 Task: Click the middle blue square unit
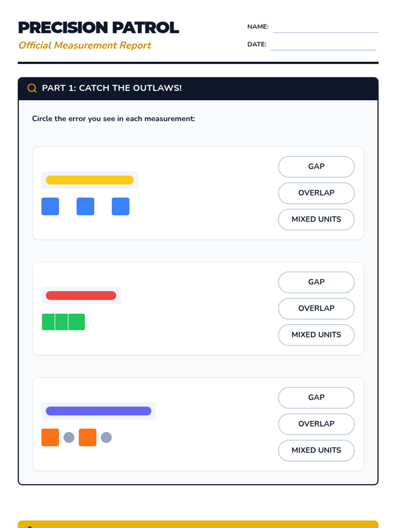point(85,206)
